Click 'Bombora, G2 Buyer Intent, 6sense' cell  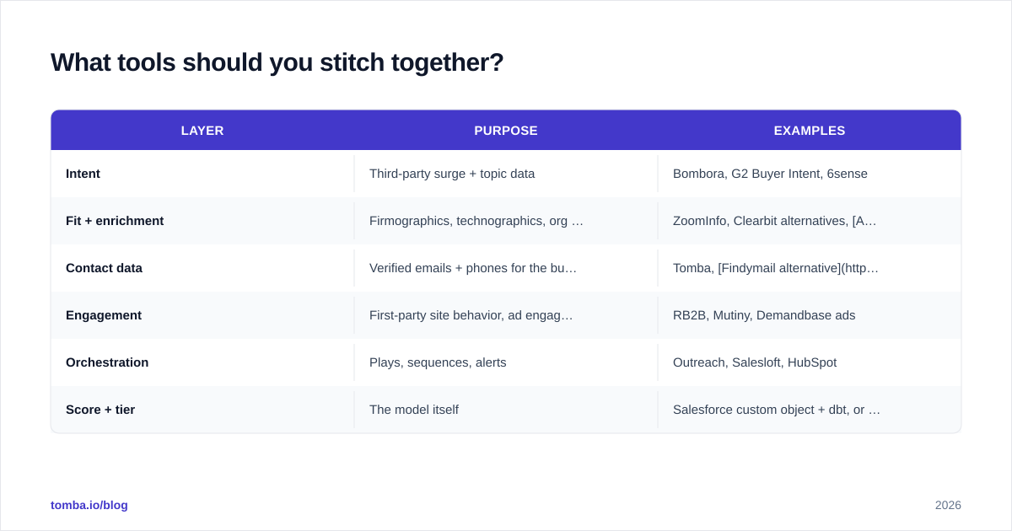(x=770, y=174)
